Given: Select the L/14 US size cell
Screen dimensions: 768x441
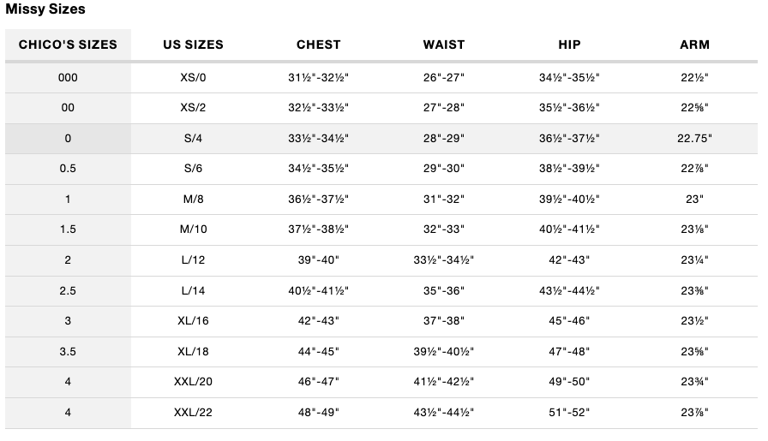Looking at the screenshot, I should (193, 291).
